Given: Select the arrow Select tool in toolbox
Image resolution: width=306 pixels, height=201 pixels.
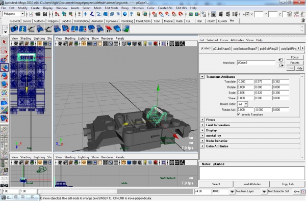Looking at the screenshot, I should [x=4, y=42].
